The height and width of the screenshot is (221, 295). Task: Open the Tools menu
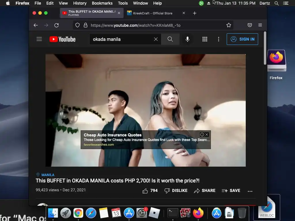coord(123,3)
